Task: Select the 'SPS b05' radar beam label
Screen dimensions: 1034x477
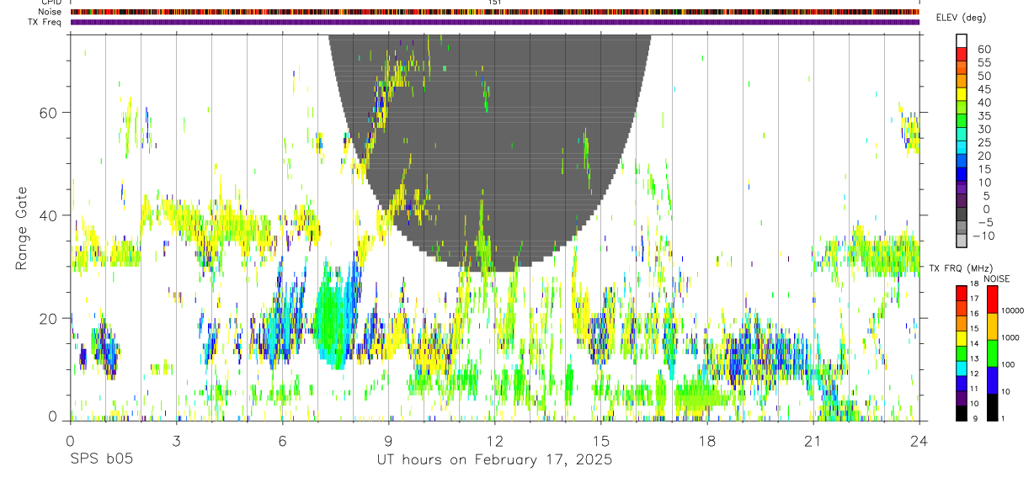Action: (101, 460)
